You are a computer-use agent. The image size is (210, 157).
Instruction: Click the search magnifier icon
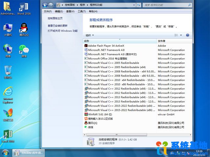(190, 5)
